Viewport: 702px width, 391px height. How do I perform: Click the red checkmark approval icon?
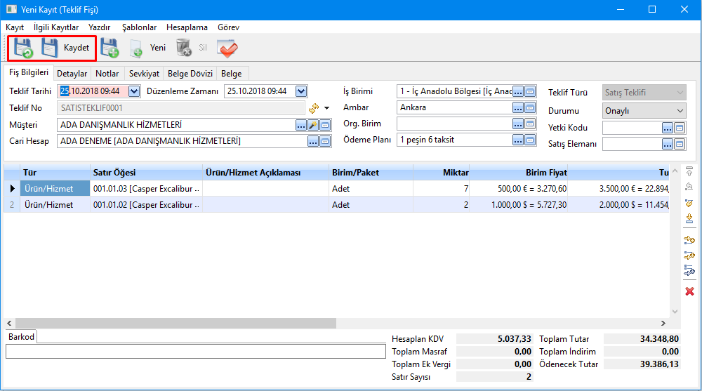[x=227, y=48]
